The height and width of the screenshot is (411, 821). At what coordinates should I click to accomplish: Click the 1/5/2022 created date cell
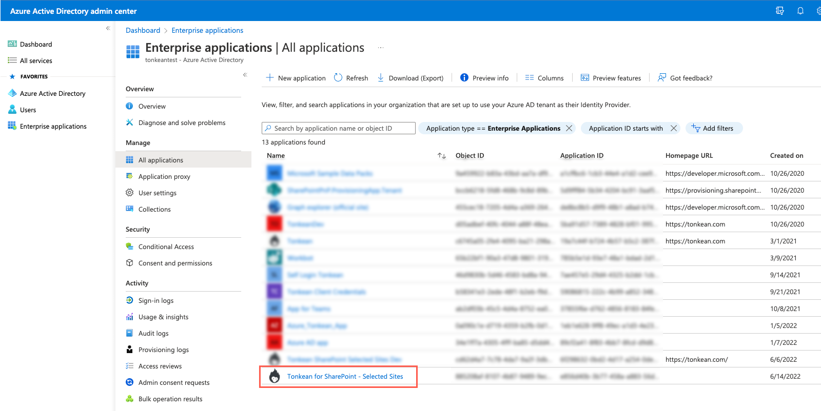[x=783, y=325]
